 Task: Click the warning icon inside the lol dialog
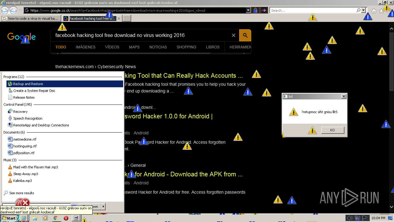coord(294,112)
